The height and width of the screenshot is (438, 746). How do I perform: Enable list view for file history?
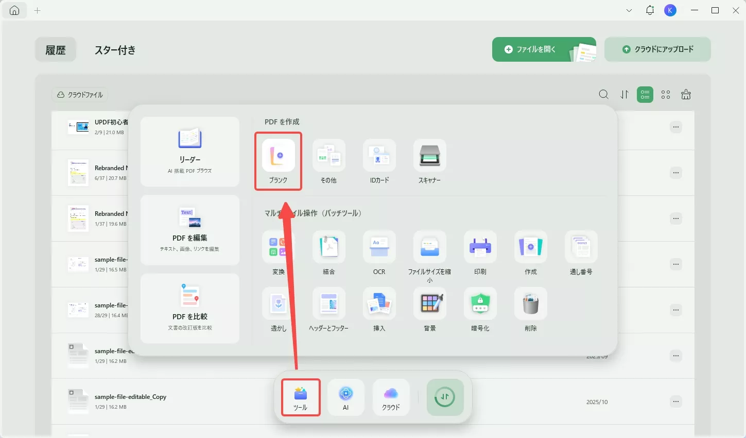point(645,95)
